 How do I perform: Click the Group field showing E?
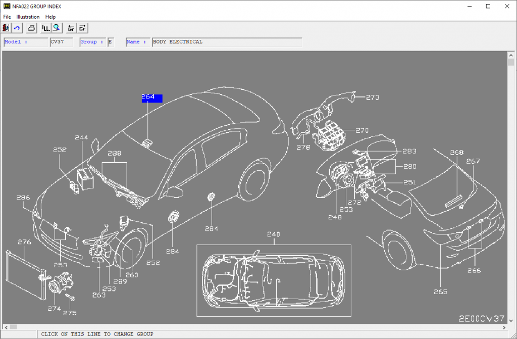click(110, 41)
